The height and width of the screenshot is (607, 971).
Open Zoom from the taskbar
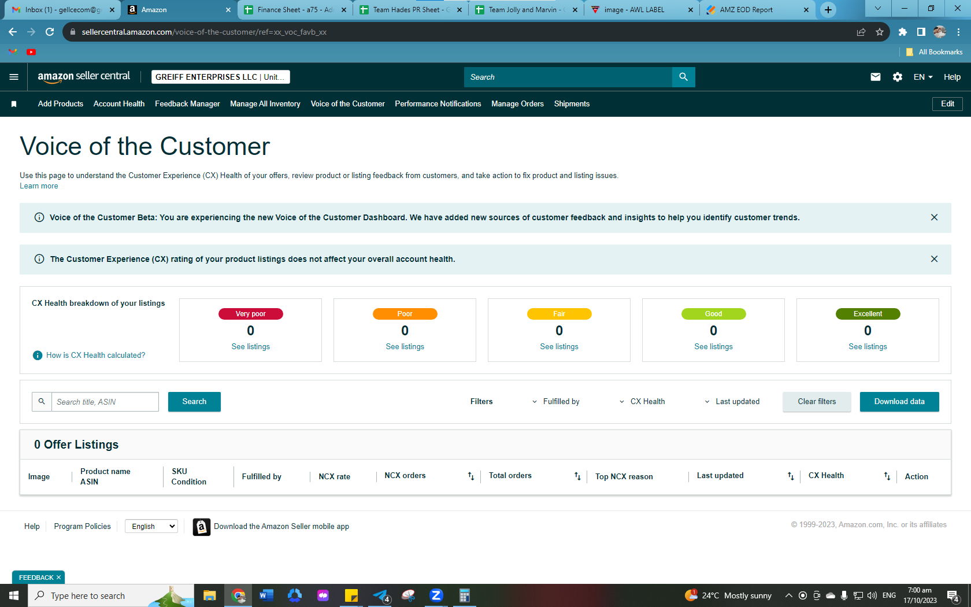[x=436, y=595]
